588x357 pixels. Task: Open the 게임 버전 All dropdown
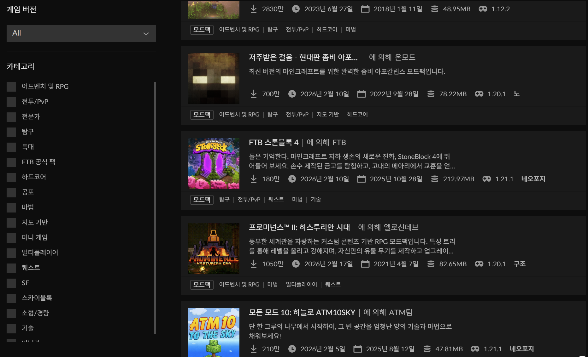coord(81,33)
